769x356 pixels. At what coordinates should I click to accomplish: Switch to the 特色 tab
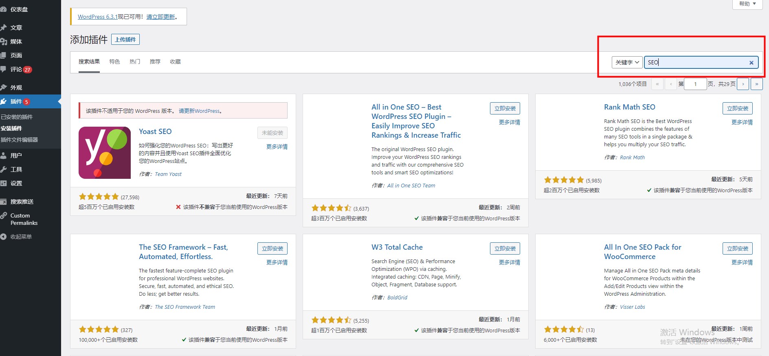[x=114, y=62]
